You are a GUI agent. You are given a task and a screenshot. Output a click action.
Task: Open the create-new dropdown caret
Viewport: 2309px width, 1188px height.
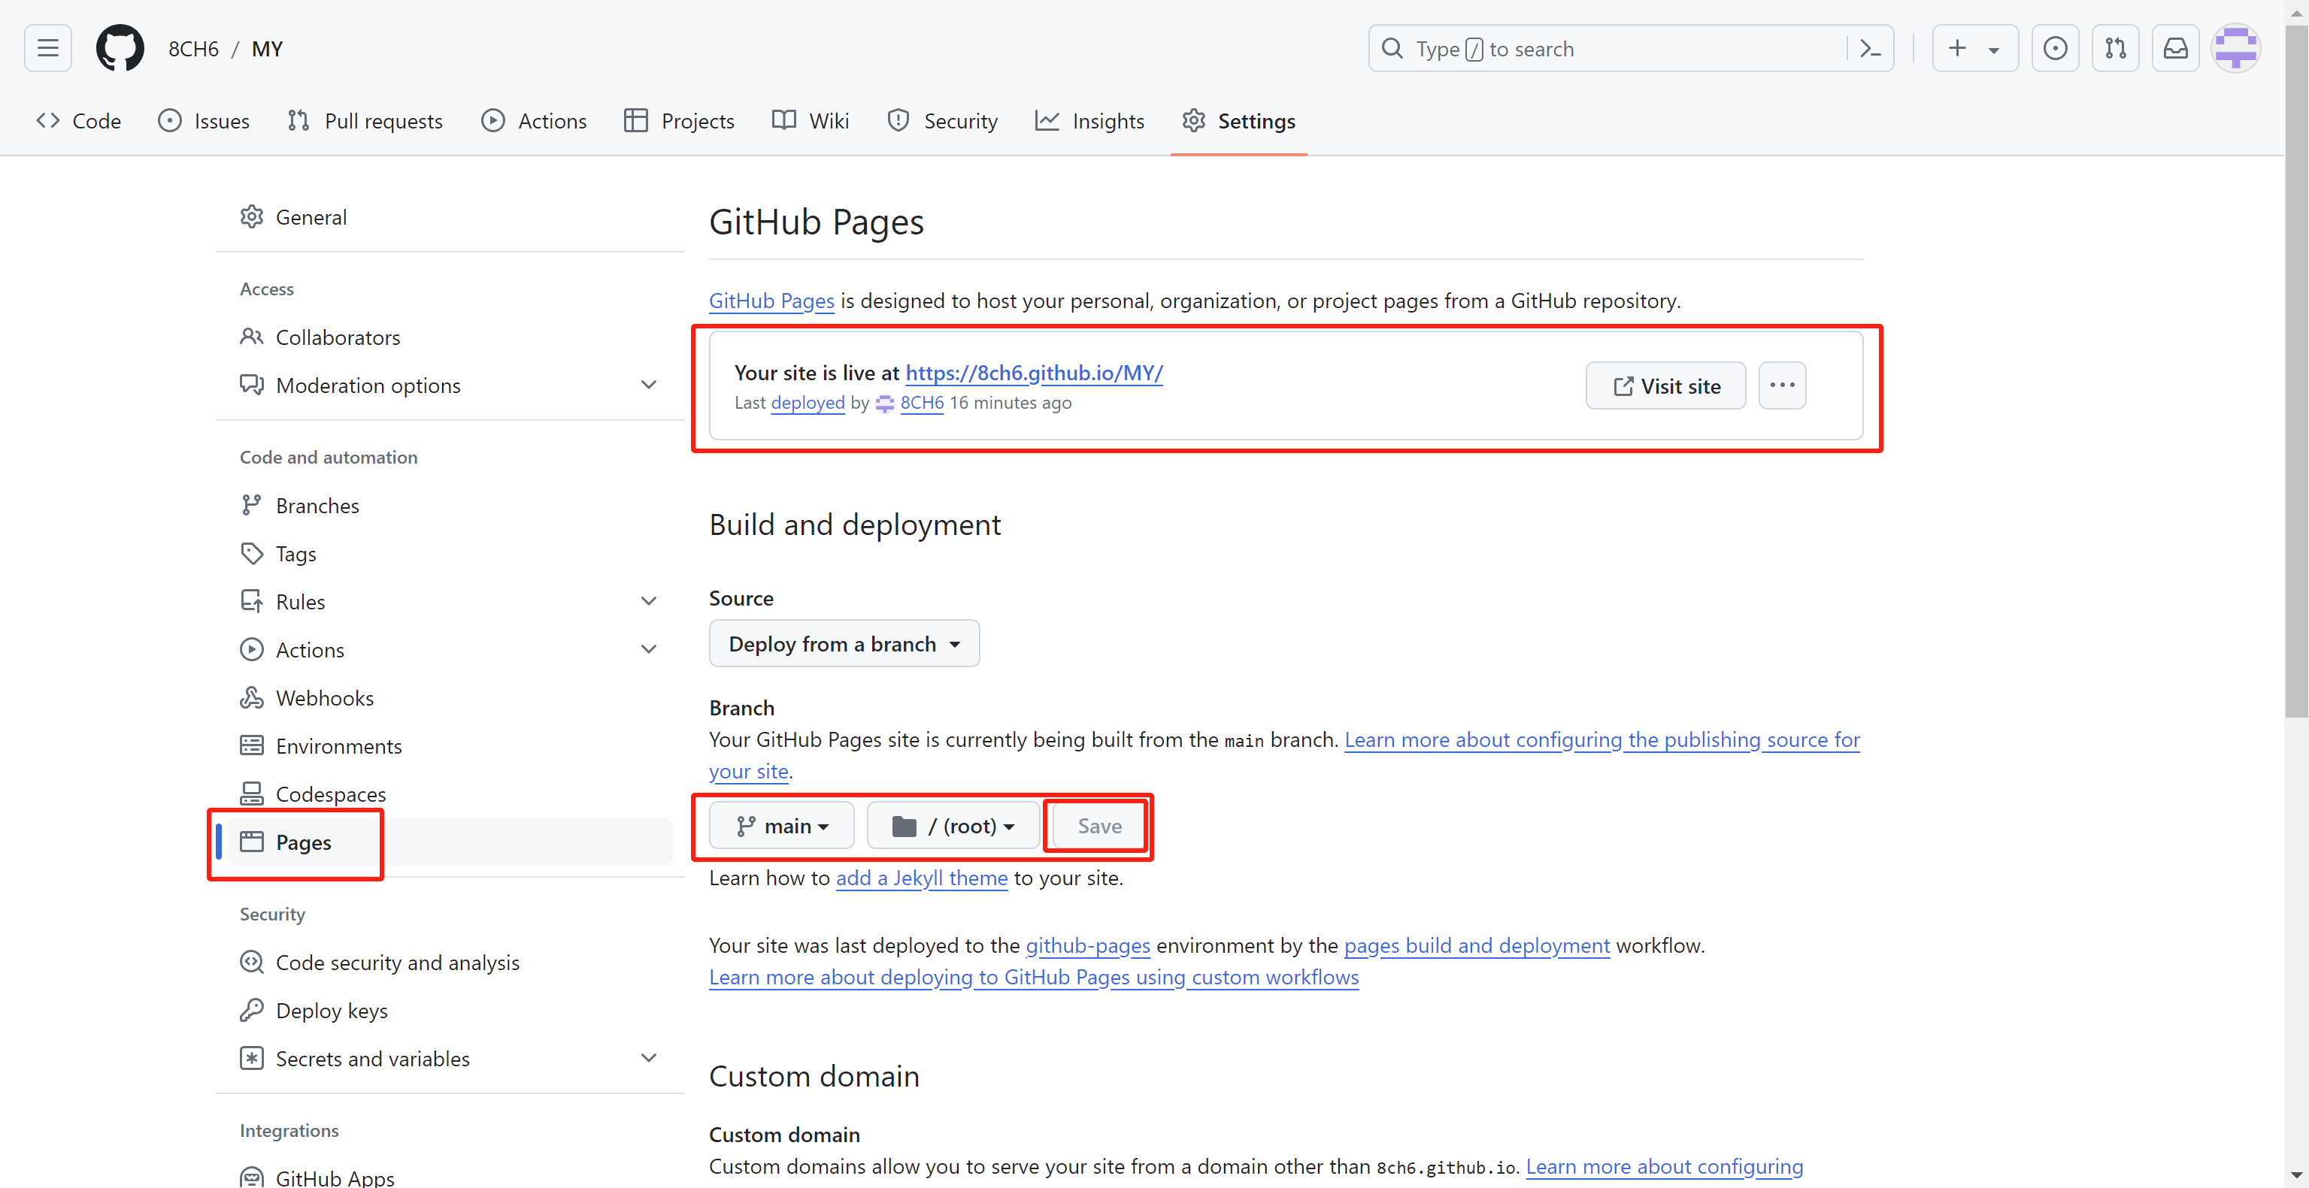(1993, 50)
